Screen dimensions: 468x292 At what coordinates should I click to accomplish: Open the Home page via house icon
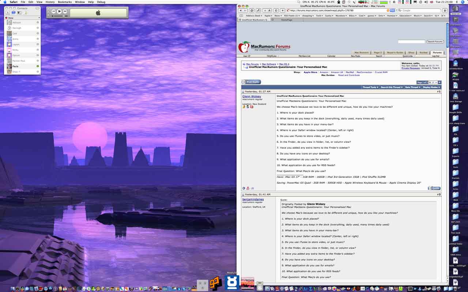click(252, 11)
